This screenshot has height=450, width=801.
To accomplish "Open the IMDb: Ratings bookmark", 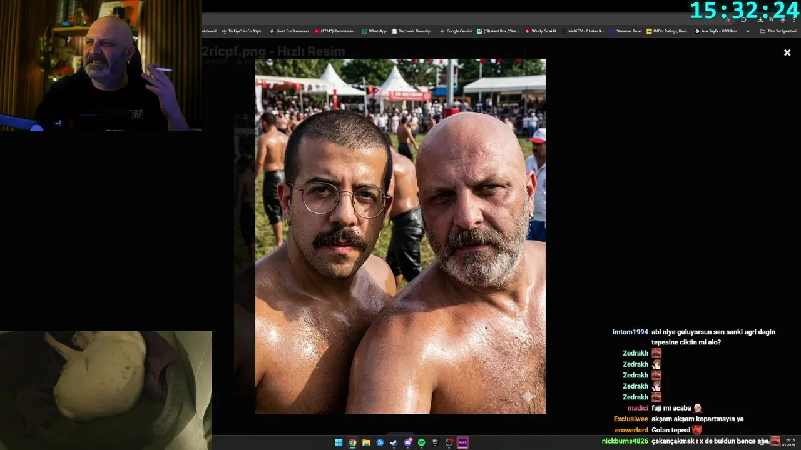I will 668,31.
